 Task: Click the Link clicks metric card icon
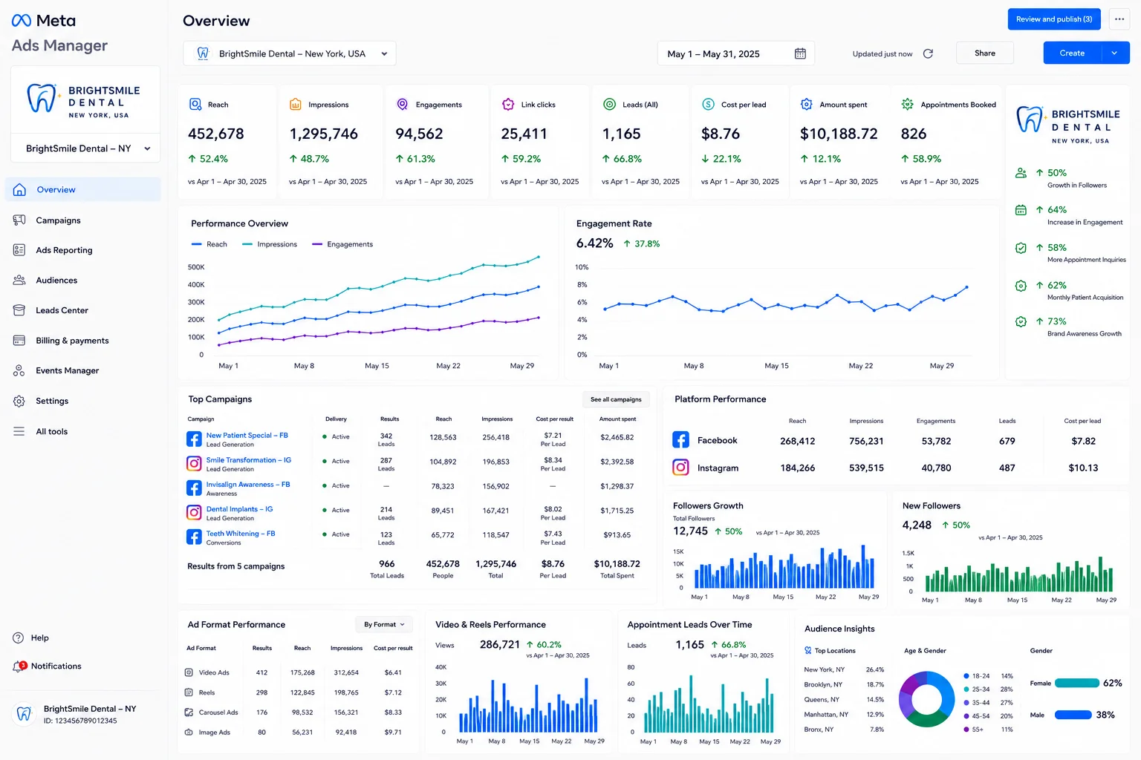pyautogui.click(x=508, y=105)
